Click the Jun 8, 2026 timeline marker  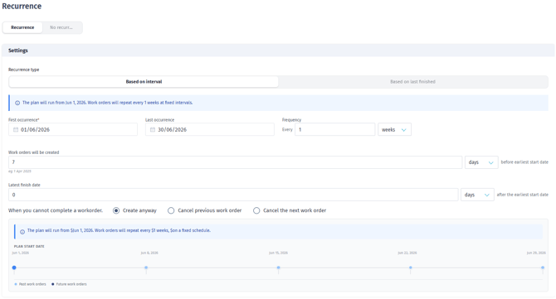[146, 268]
